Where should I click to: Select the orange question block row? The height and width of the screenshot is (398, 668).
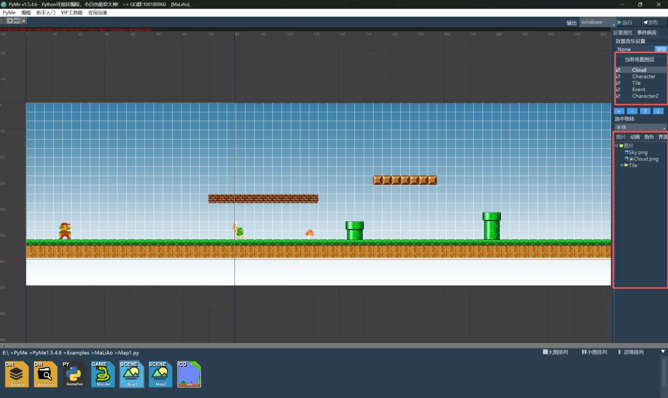405,180
